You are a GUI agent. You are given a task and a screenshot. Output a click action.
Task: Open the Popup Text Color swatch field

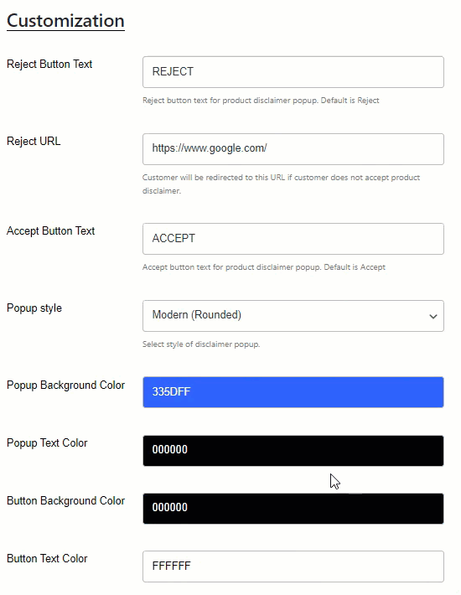293,451
